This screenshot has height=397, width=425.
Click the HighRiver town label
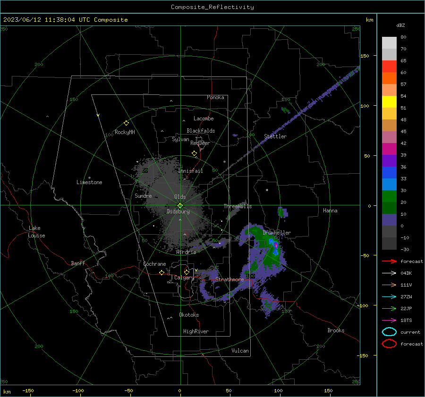pos(196,331)
